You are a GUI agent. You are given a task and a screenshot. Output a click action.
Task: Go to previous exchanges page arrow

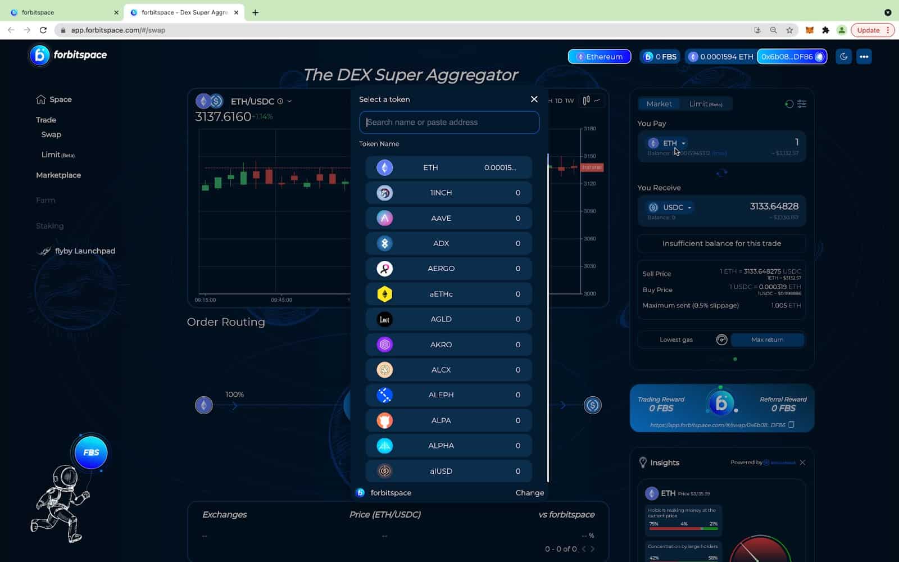click(584, 549)
